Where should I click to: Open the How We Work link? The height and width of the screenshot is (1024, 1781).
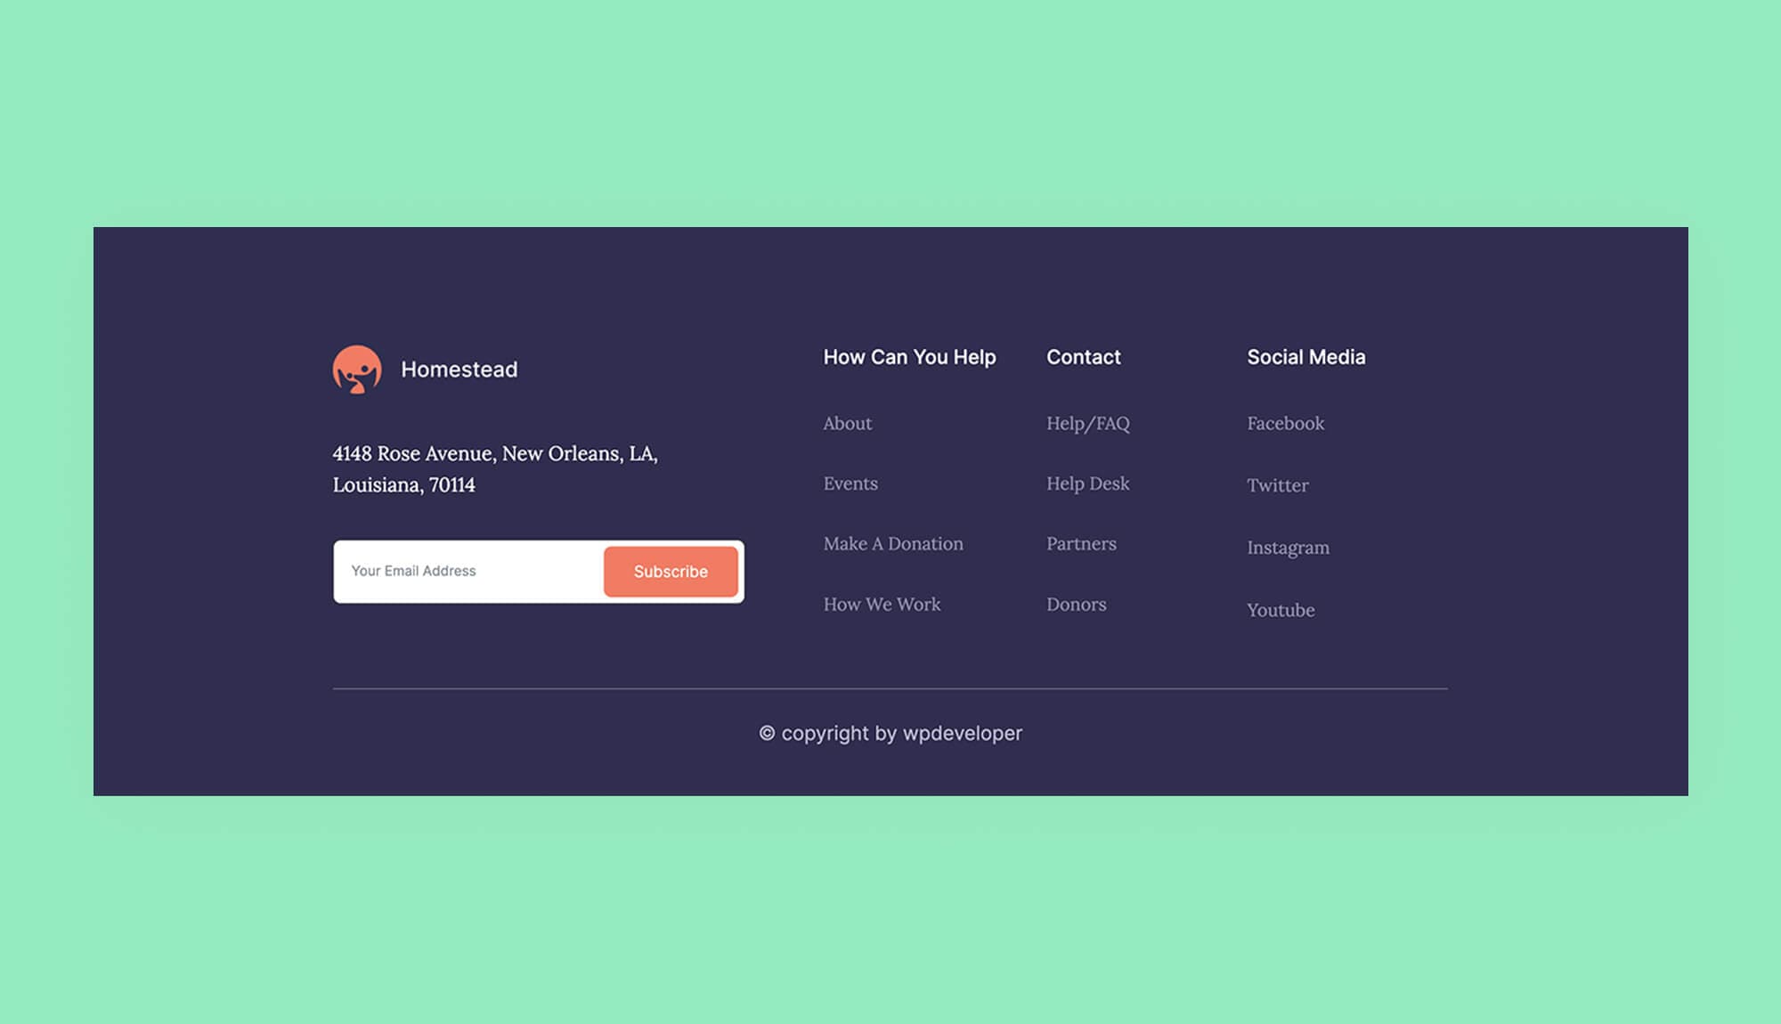882,604
